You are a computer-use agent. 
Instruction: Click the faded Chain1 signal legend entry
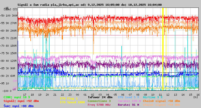[161, 105]
